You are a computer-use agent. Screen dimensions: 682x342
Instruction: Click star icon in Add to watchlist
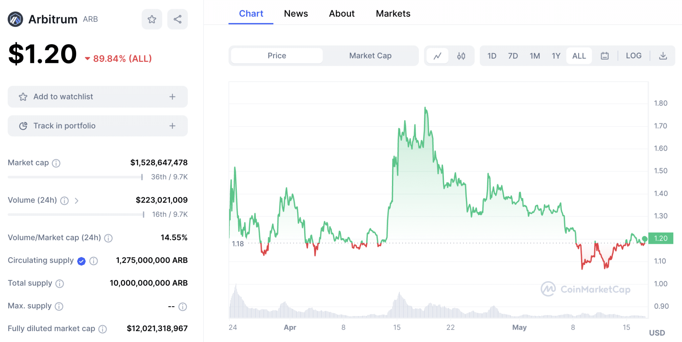pyautogui.click(x=23, y=97)
